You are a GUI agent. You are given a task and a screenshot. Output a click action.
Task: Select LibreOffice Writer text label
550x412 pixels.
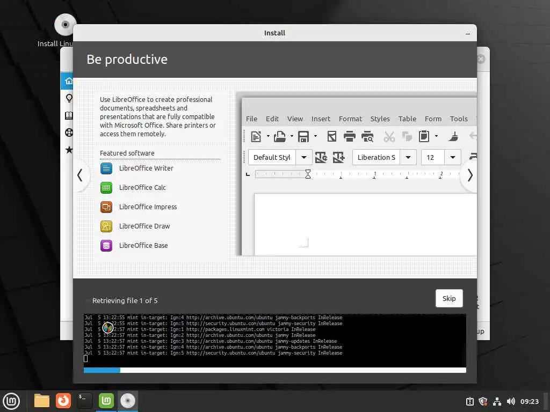click(x=146, y=168)
